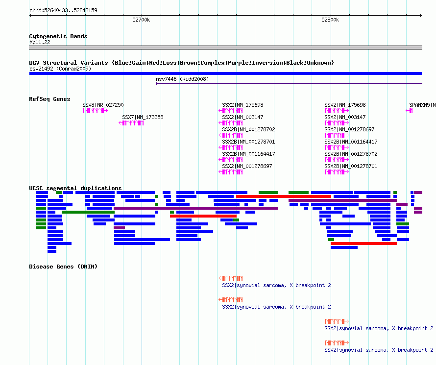Click the gray Xp11.22 cytogenetic band bar

(x=225, y=48)
